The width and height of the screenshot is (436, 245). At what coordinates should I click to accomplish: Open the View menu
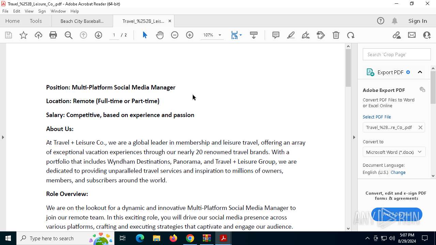click(x=29, y=11)
